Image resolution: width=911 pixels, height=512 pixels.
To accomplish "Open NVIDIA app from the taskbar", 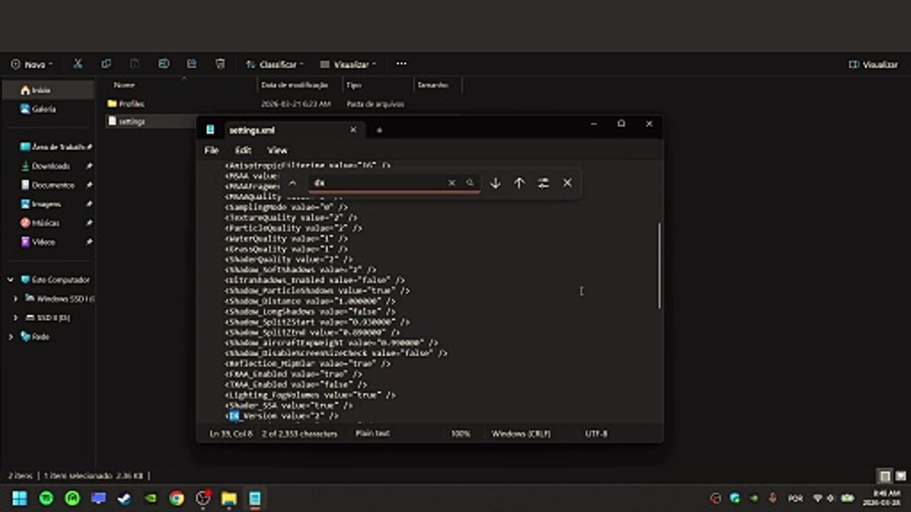I will (x=150, y=498).
